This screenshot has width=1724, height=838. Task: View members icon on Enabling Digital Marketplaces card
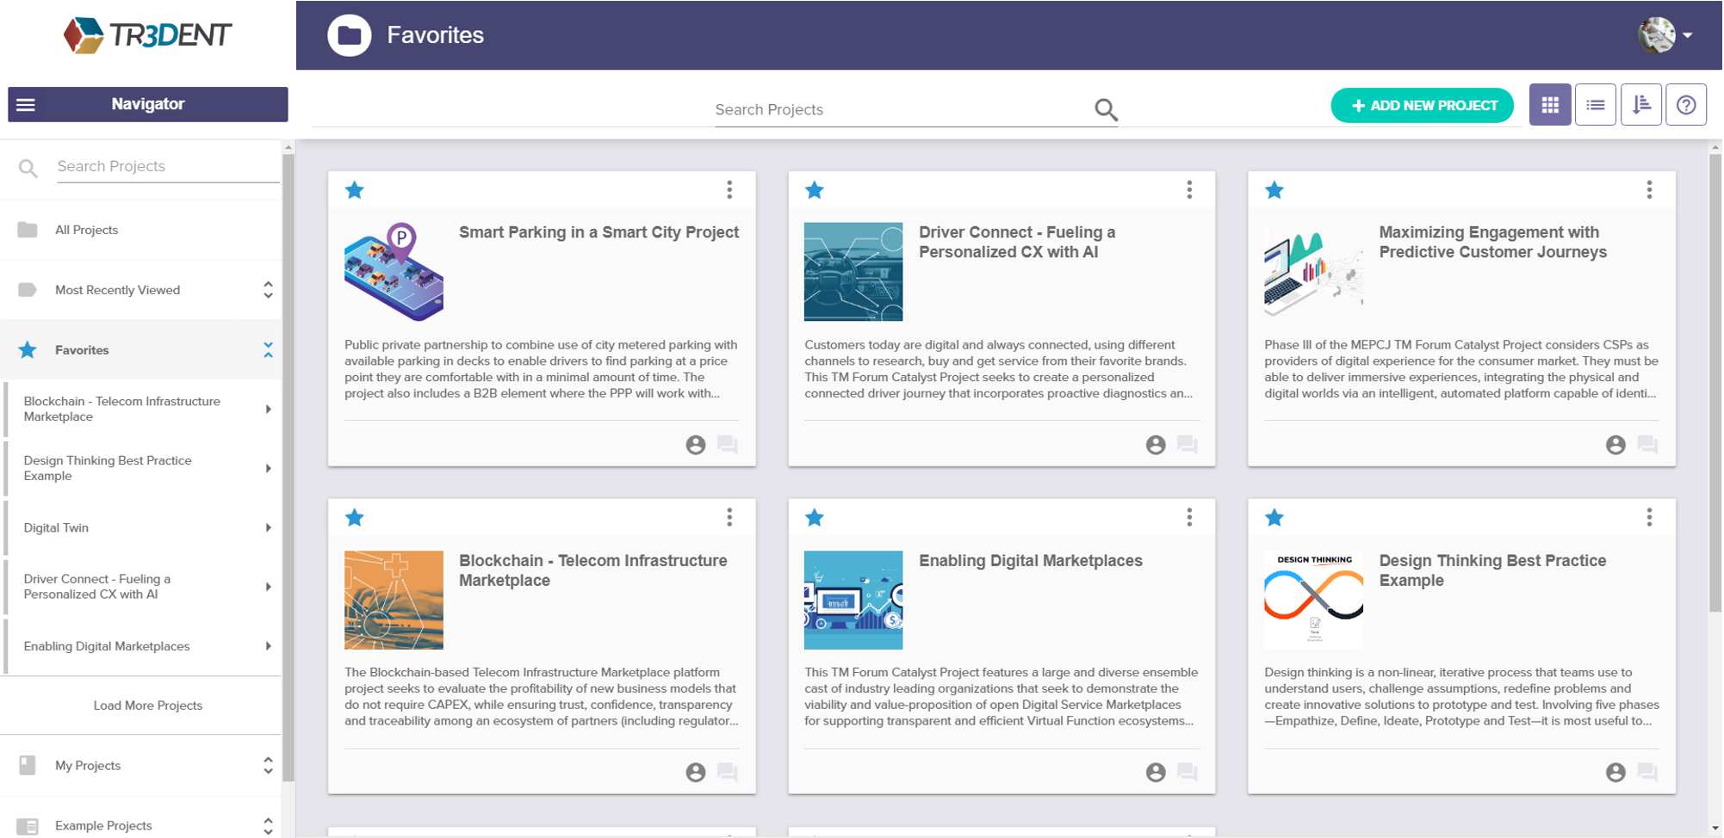1156,773
